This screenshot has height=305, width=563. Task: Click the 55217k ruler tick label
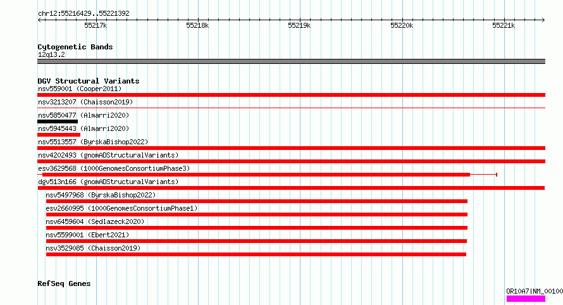click(96, 25)
